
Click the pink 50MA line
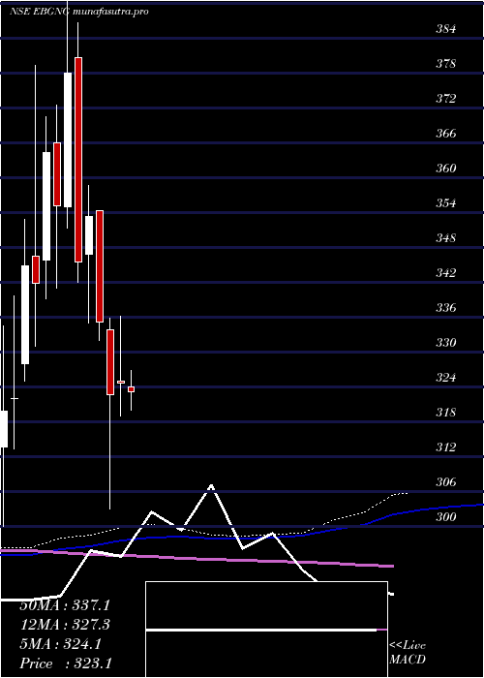click(x=197, y=558)
